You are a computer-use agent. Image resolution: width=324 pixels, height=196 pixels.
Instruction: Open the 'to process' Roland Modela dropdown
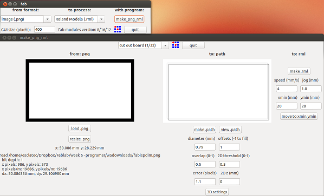click(101, 19)
